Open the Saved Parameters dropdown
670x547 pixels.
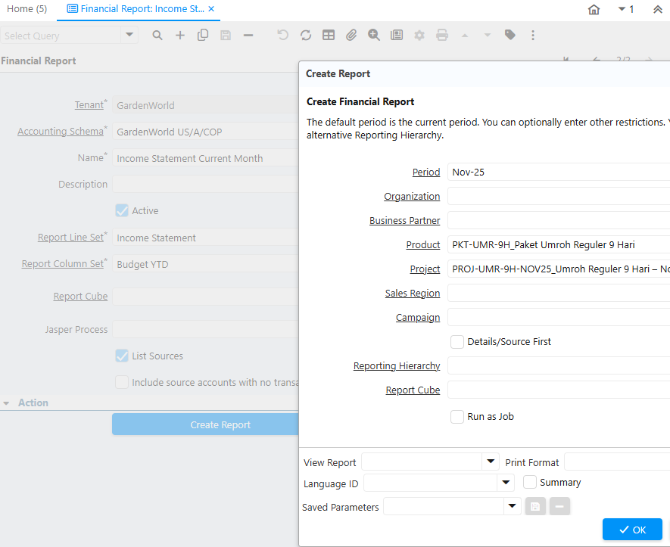click(513, 506)
